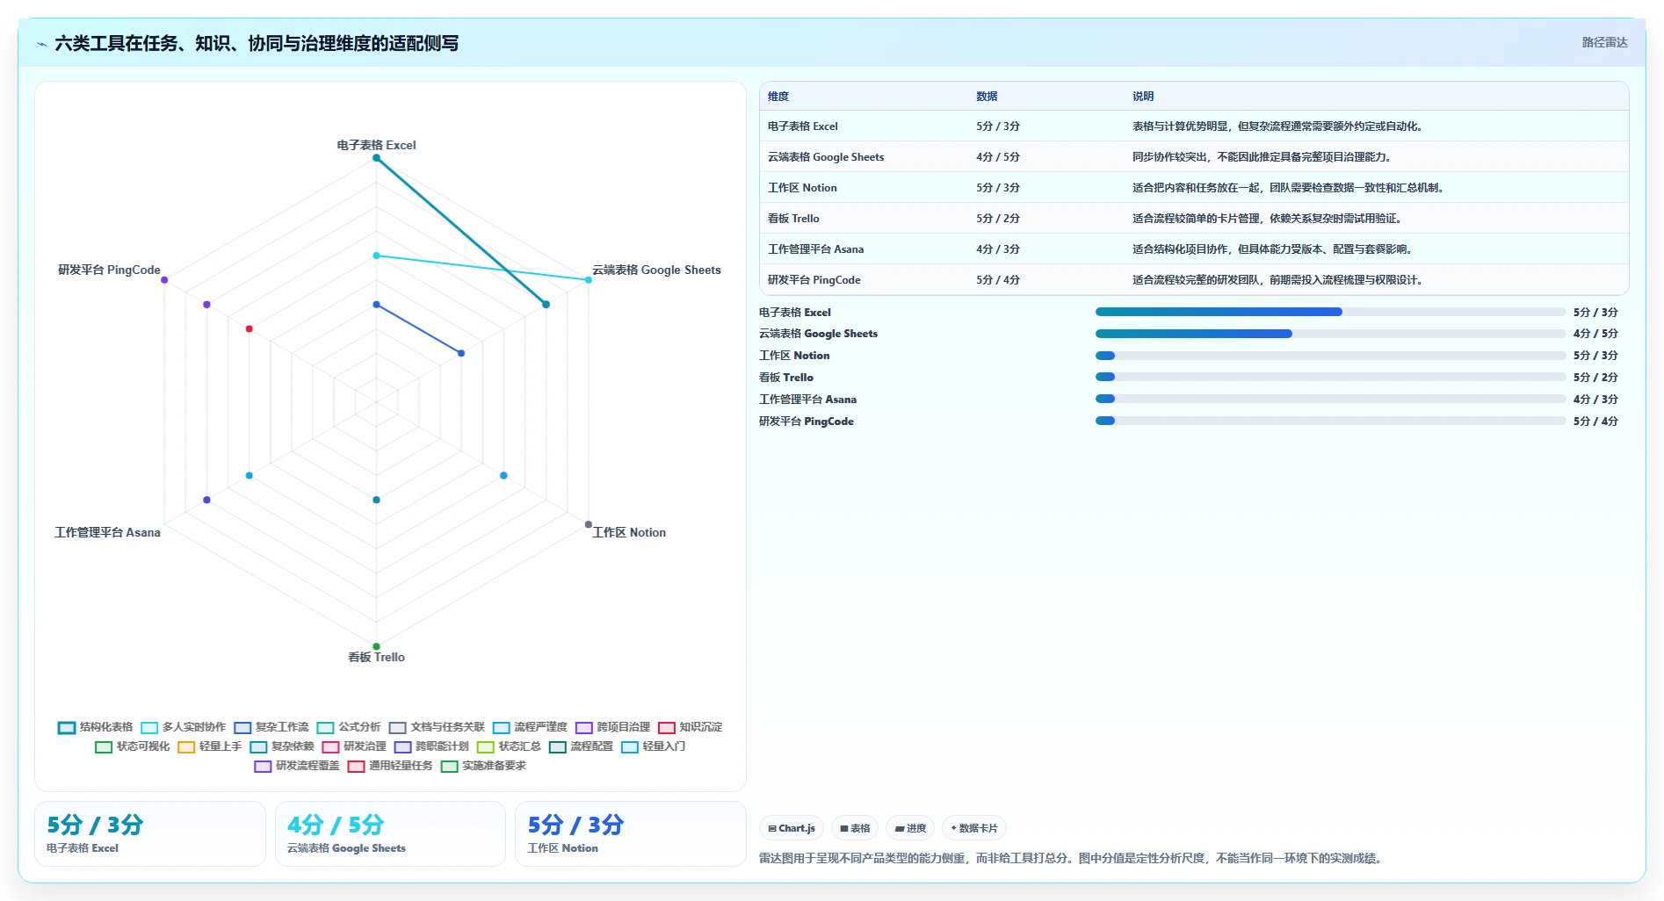Click the footnote text starting 雷达图用于呈现
Image resolution: width=1664 pixels, height=901 pixels.
(1070, 858)
